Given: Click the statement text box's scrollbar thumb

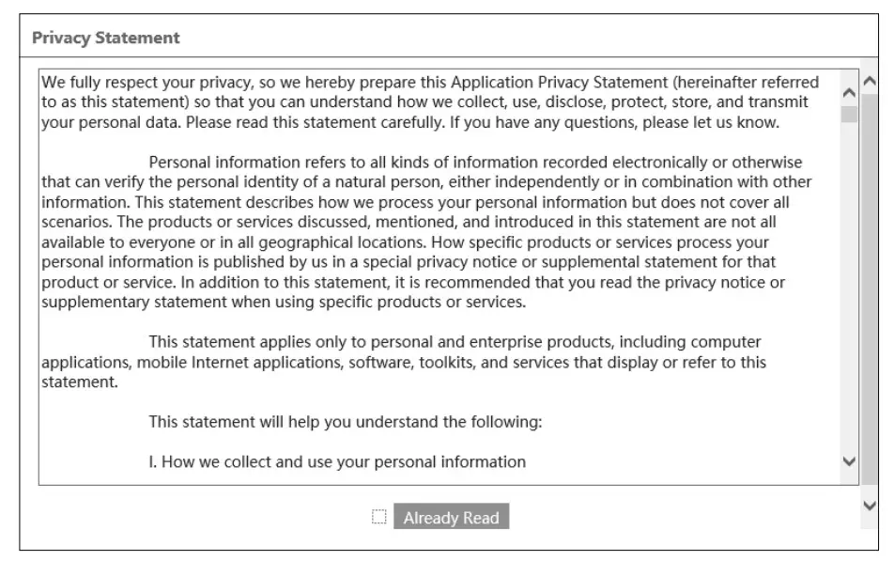Looking at the screenshot, I should click(849, 116).
